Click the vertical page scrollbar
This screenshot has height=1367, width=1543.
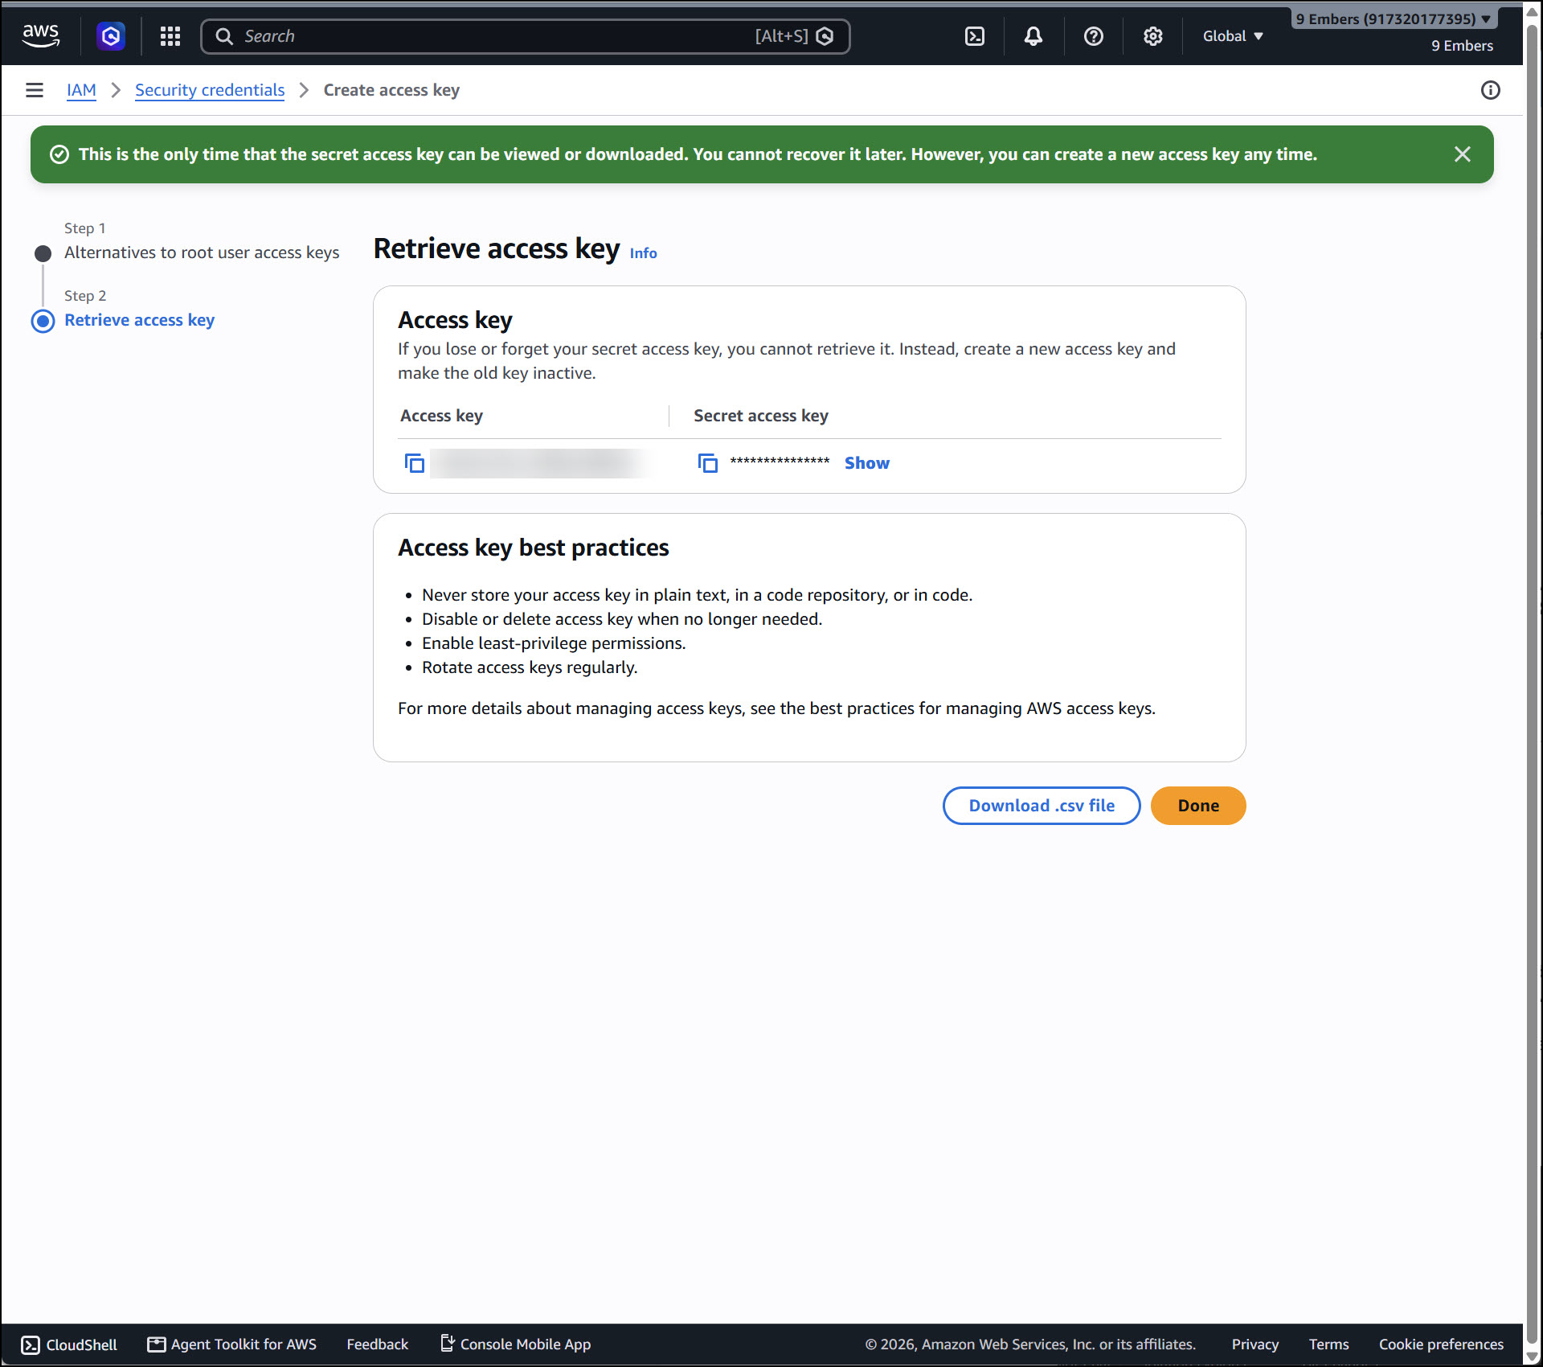(x=1533, y=683)
